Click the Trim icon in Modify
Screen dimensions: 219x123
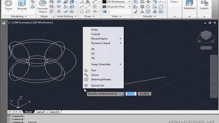161,2
